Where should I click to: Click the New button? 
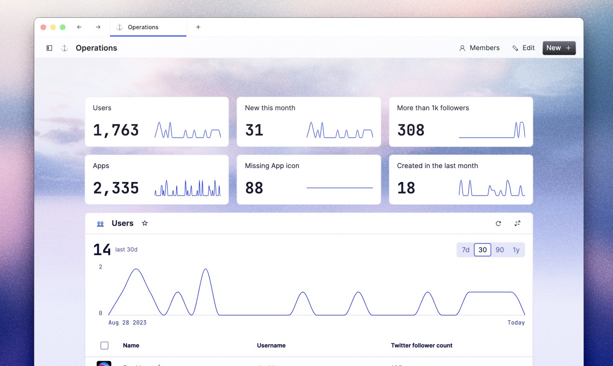(x=559, y=48)
